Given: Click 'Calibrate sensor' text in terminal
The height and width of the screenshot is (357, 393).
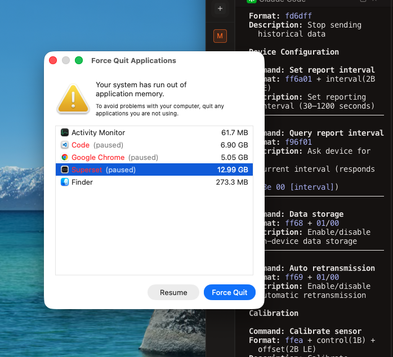Looking at the screenshot, I should [x=325, y=331].
